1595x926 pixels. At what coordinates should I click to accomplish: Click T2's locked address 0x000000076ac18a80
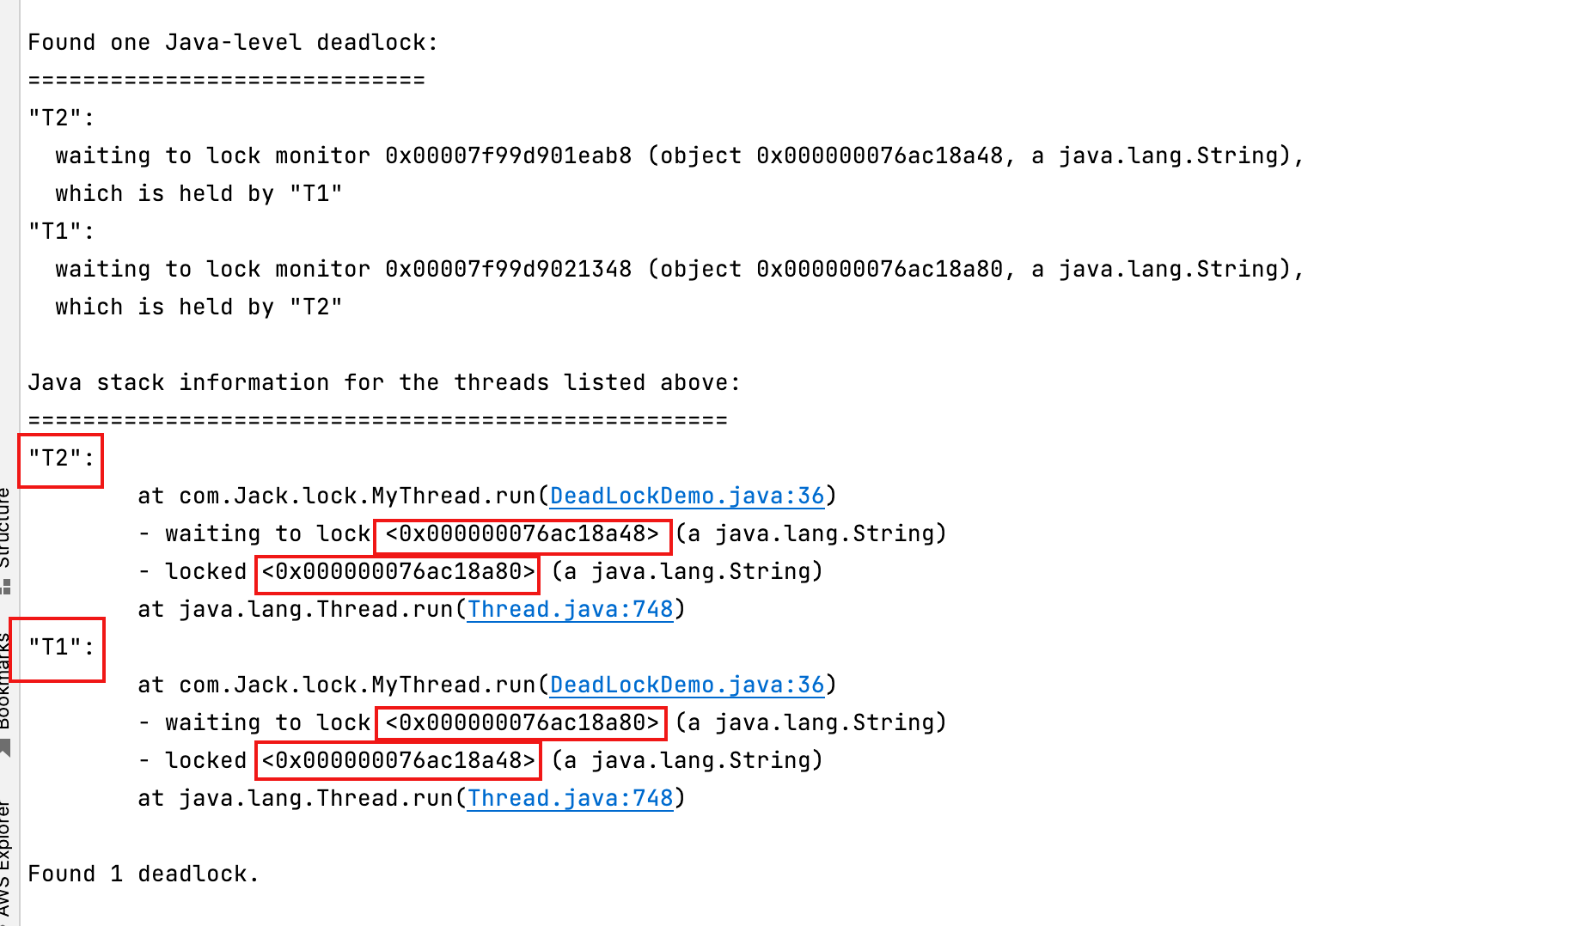coord(398,572)
